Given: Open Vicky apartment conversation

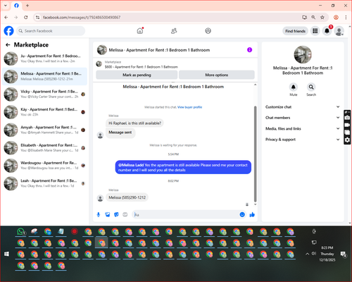Looking at the screenshot, I should pos(44,94).
